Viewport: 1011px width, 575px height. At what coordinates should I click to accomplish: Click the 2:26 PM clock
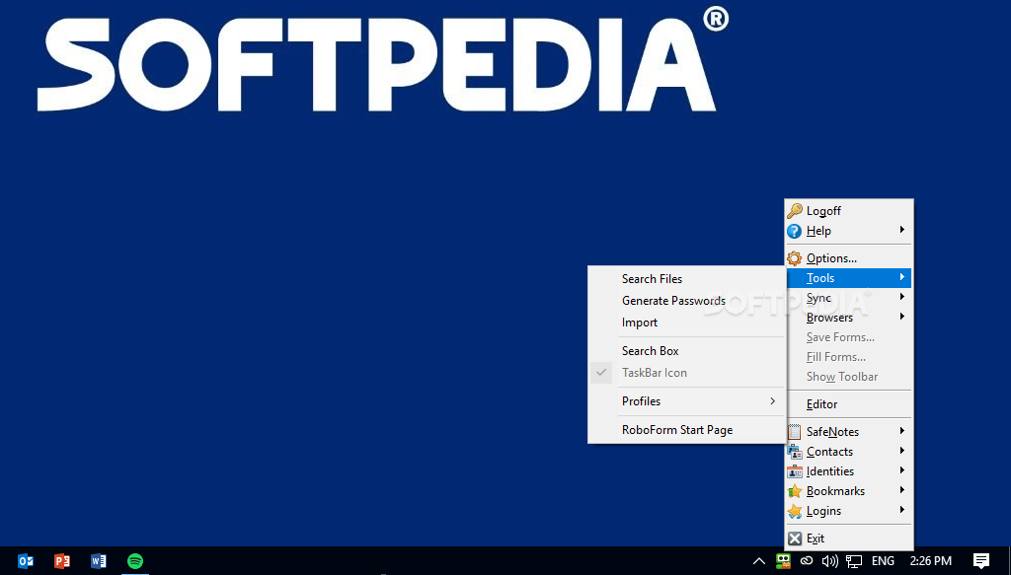pyautogui.click(x=930, y=561)
